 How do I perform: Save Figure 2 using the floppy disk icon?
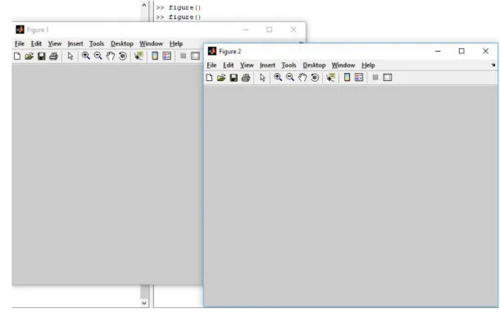coord(234,78)
